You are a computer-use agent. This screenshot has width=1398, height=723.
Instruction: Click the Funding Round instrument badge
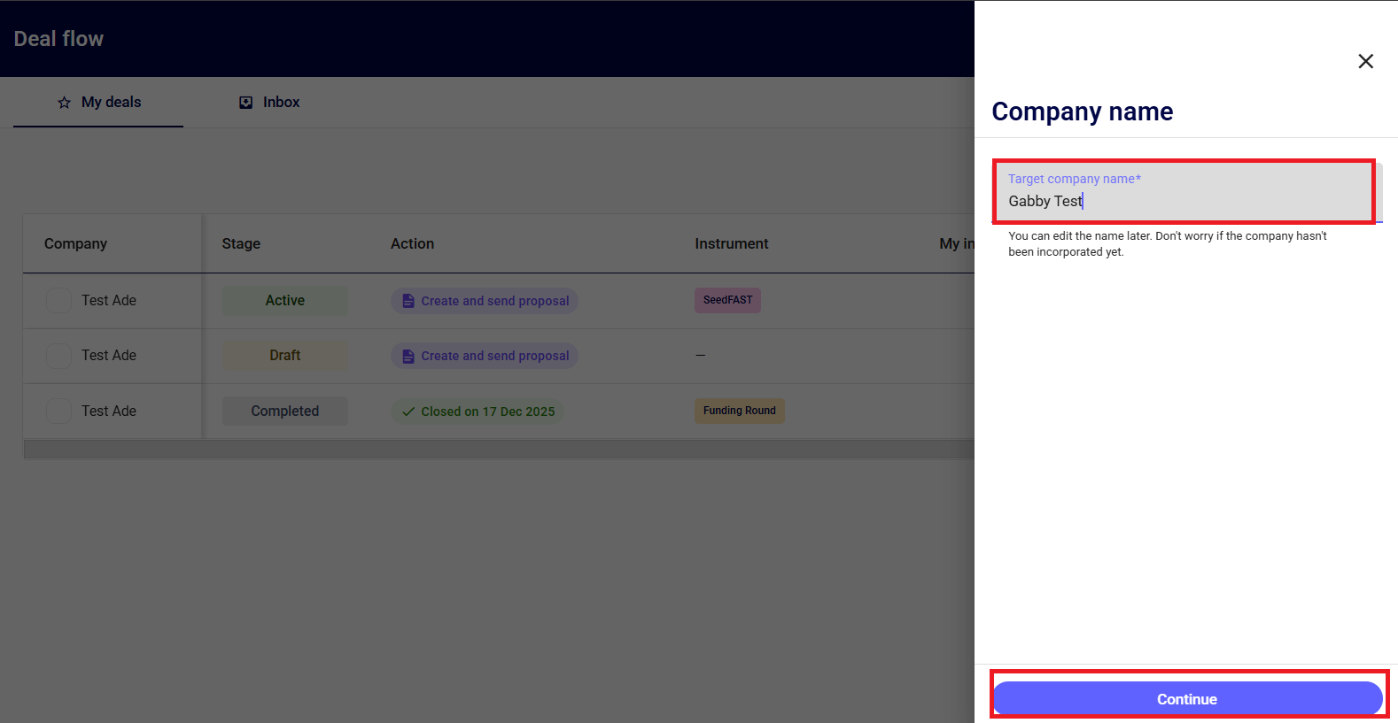pos(739,411)
